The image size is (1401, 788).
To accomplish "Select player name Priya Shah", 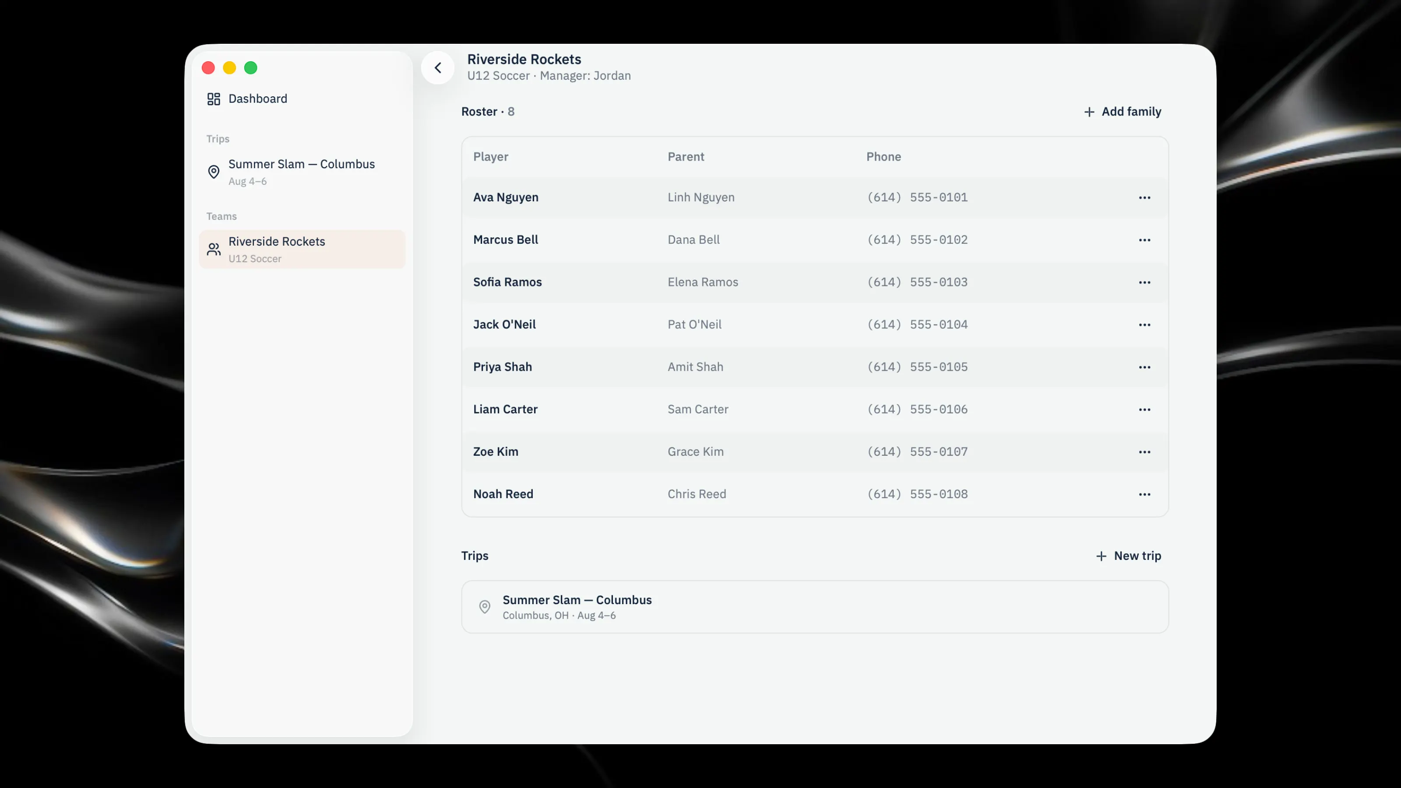I will tap(503, 367).
